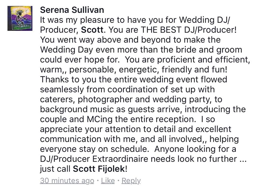
Task: Click the word communication in the comment
Action: [71, 139]
